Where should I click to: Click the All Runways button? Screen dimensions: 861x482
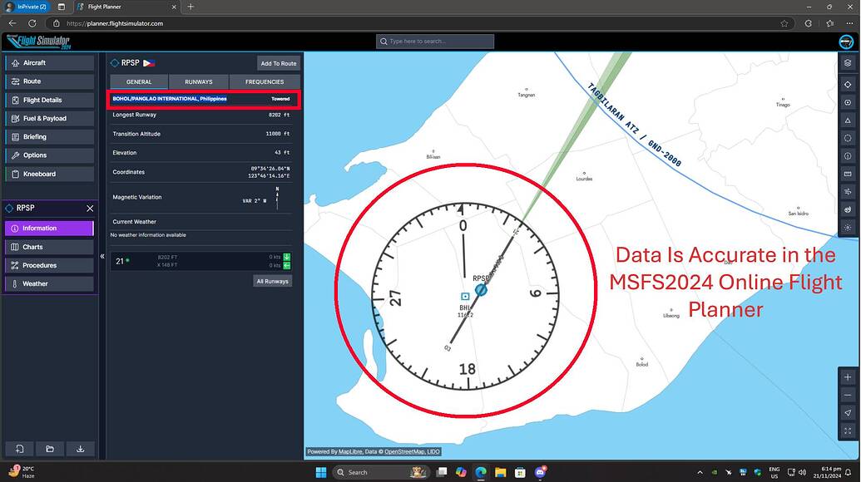click(x=272, y=281)
